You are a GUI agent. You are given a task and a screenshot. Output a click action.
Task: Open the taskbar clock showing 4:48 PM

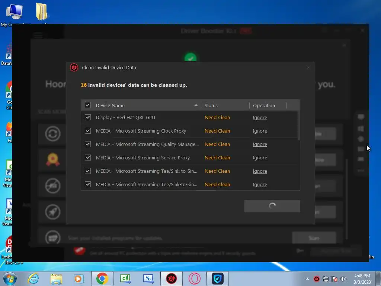click(x=362, y=279)
